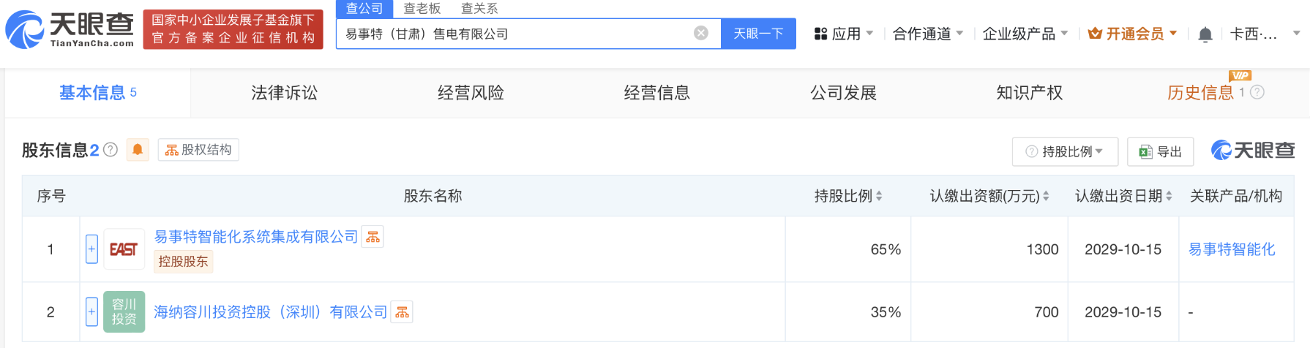Expand row 2 shareholder with plus button
Screen dimensions: 1310x348
coord(91,312)
